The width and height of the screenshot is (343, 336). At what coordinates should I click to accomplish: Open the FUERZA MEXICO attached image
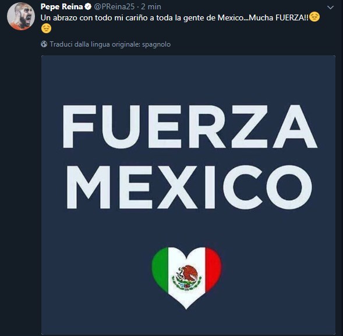[x=188, y=195]
